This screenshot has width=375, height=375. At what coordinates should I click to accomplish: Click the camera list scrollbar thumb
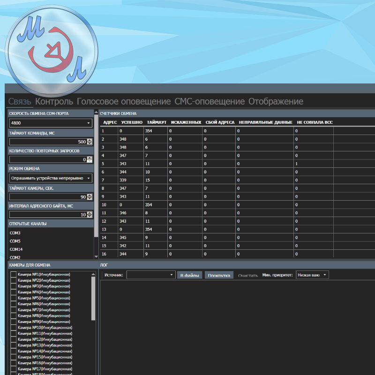[93, 299]
